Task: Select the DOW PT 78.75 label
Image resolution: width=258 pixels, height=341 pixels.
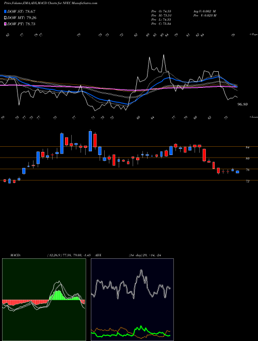Action: click(21, 24)
